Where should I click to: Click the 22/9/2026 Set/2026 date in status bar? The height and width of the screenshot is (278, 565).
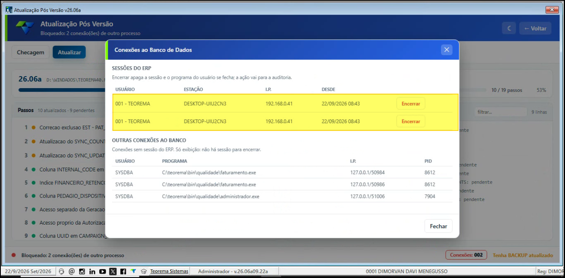pyautogui.click(x=28, y=271)
